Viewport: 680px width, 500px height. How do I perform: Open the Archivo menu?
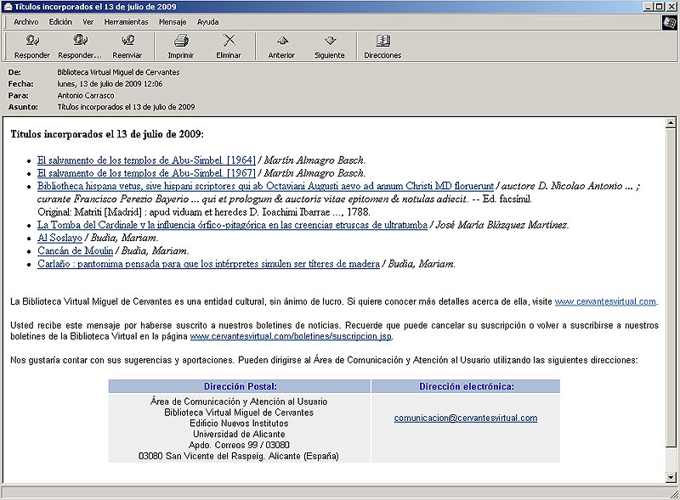tap(26, 22)
